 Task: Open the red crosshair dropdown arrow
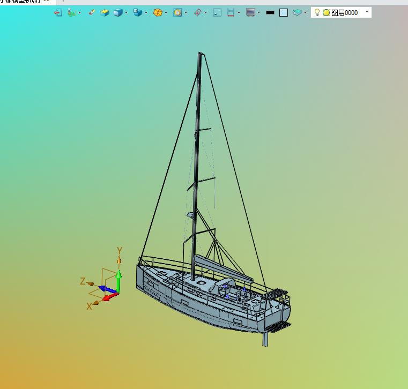tap(205, 12)
